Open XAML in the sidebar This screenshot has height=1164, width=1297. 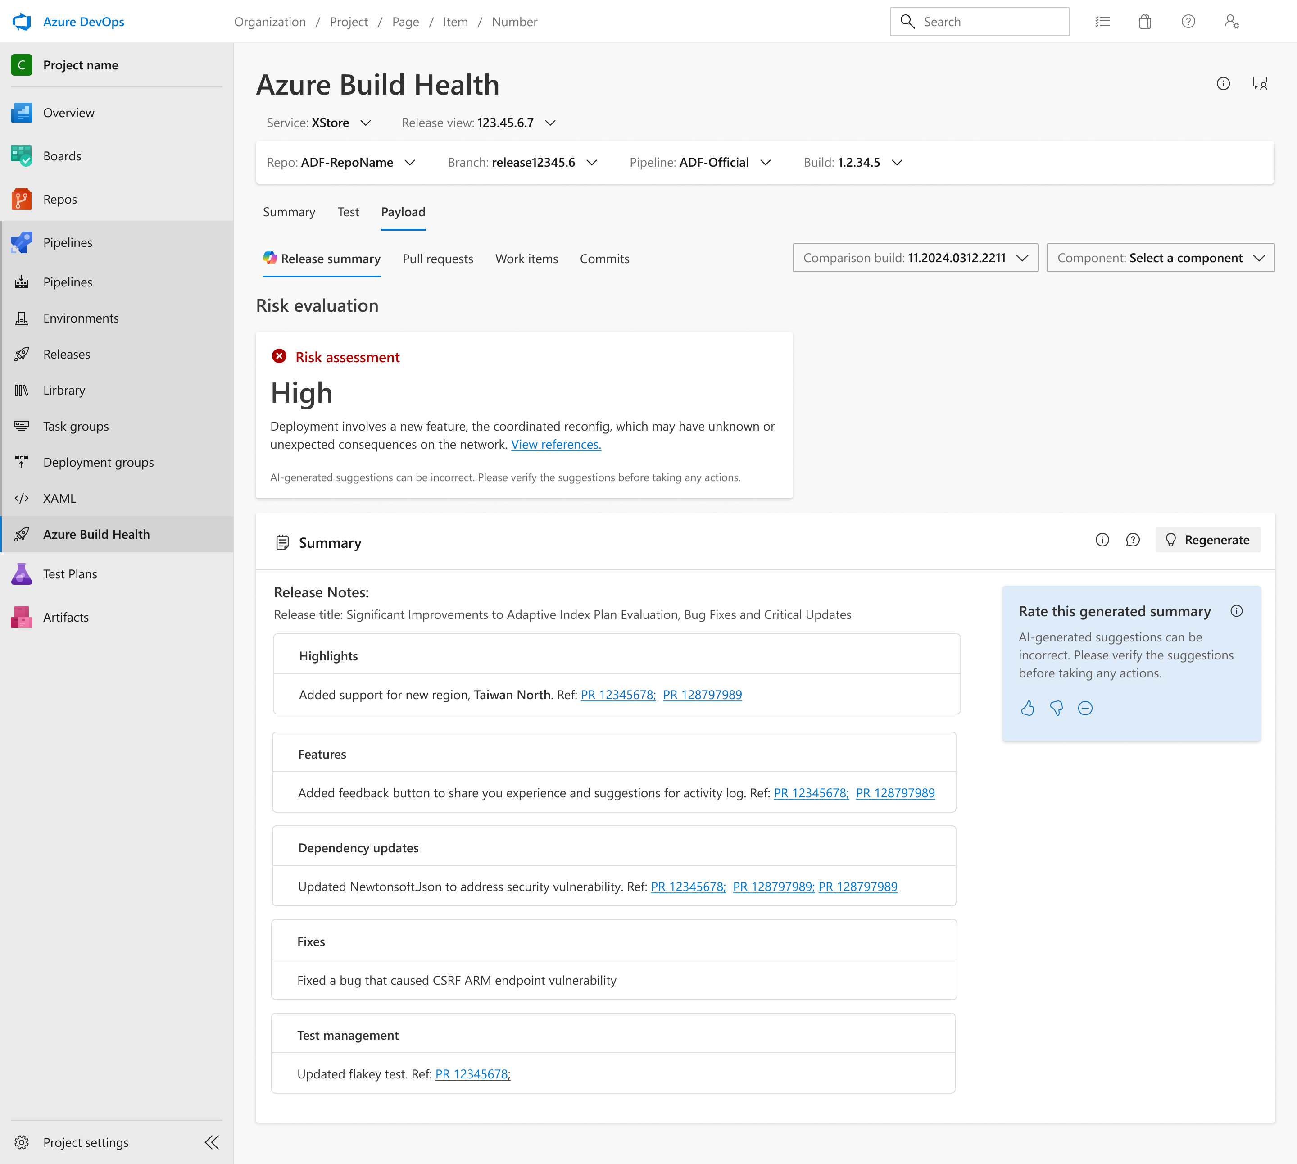click(118, 498)
